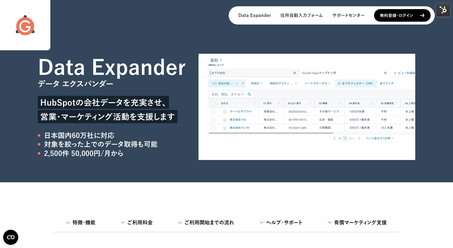Open the リードステータス filter dropdown
This screenshot has height=248, width=453.
tap(317, 84)
